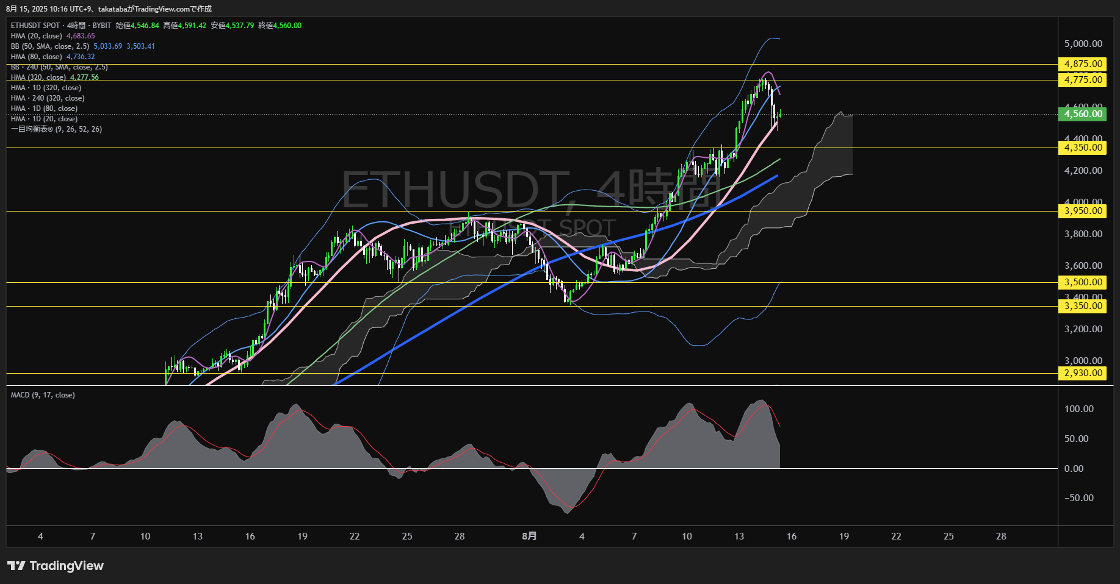
Task: Click the upper band value 5,033.69
Action: point(108,46)
